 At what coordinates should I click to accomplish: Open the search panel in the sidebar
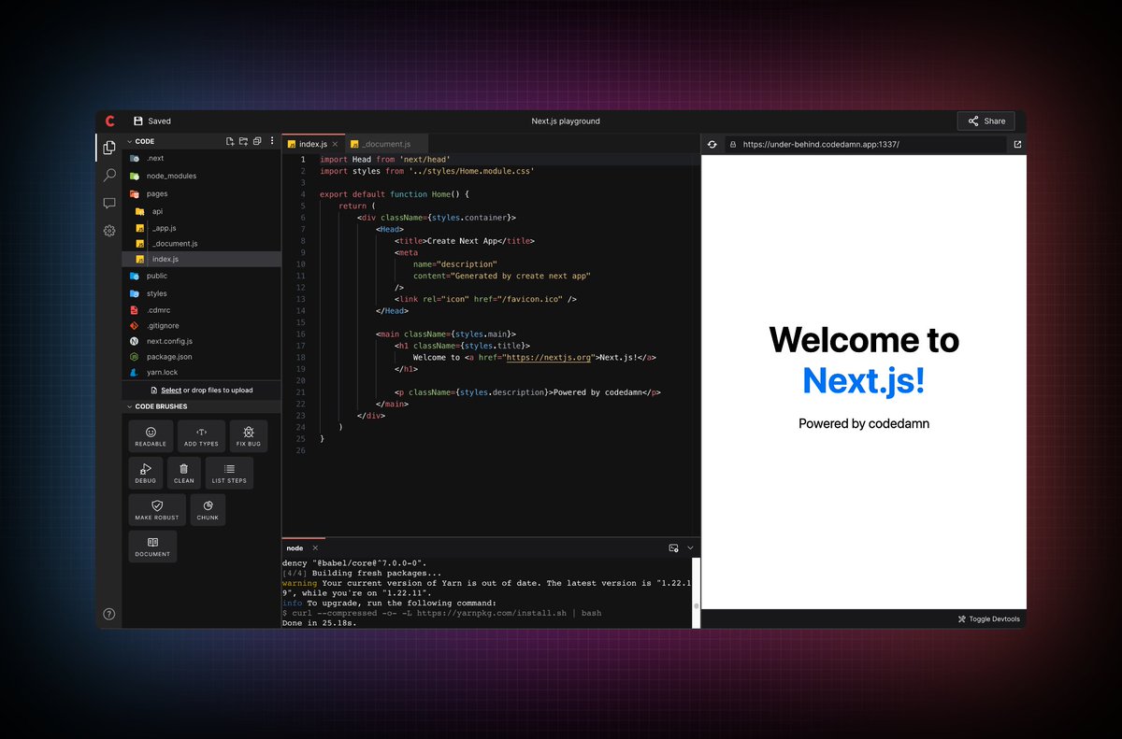coord(109,175)
